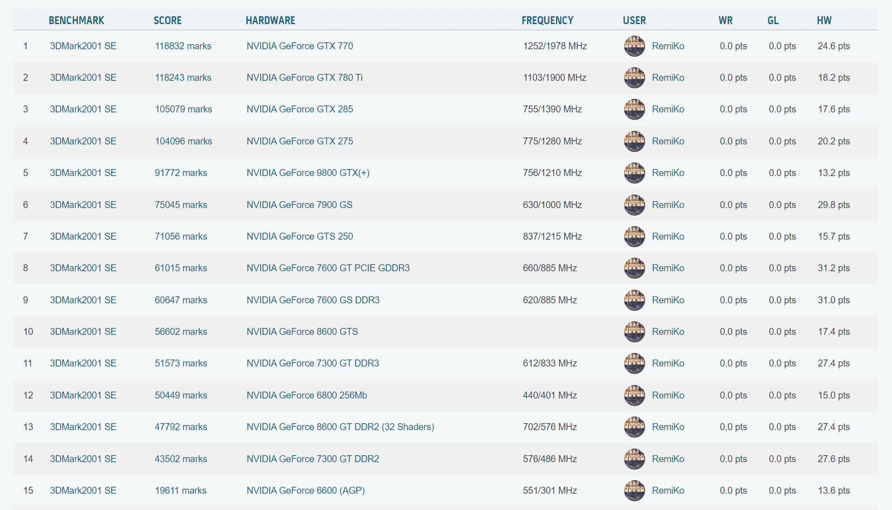Open the 51573 marks score entry

point(180,363)
